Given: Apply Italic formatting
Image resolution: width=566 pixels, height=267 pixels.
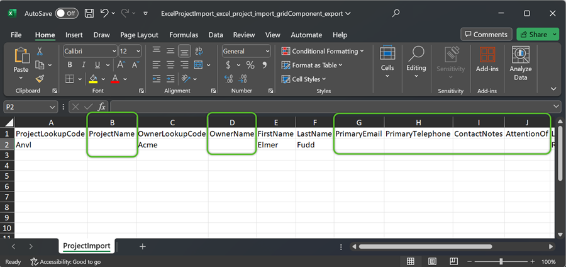Looking at the screenshot, I should tap(84, 65).
